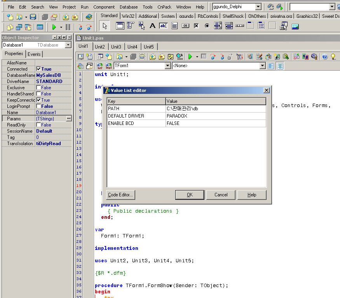Click the blue help question mark icon
Screen dimensions: 340x298
[x=325, y=57]
